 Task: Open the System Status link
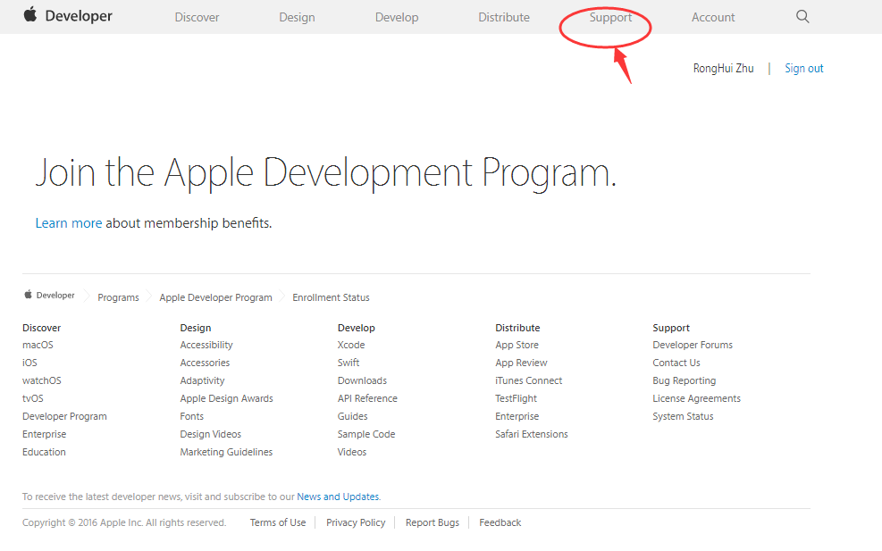[683, 416]
